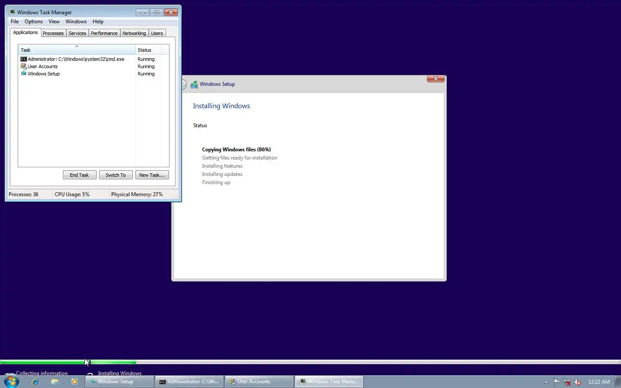Maximize the Task Manager window
621x388 pixels.
pyautogui.click(x=157, y=12)
